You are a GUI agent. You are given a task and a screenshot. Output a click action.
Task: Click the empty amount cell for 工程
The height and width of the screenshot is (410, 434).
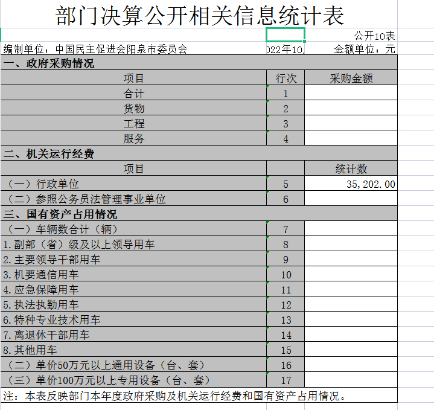(351, 123)
